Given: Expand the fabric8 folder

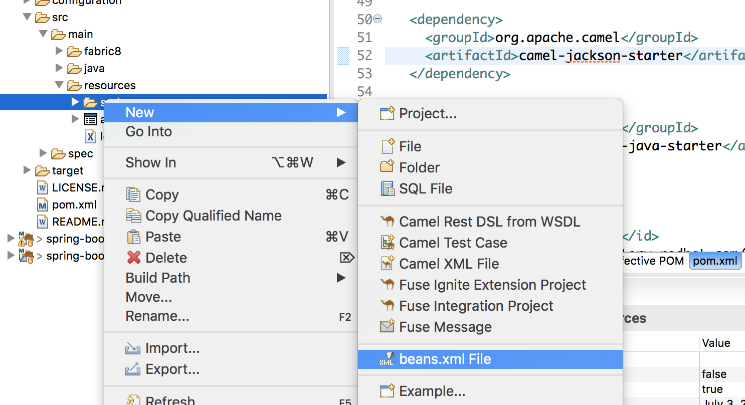Looking at the screenshot, I should point(59,51).
